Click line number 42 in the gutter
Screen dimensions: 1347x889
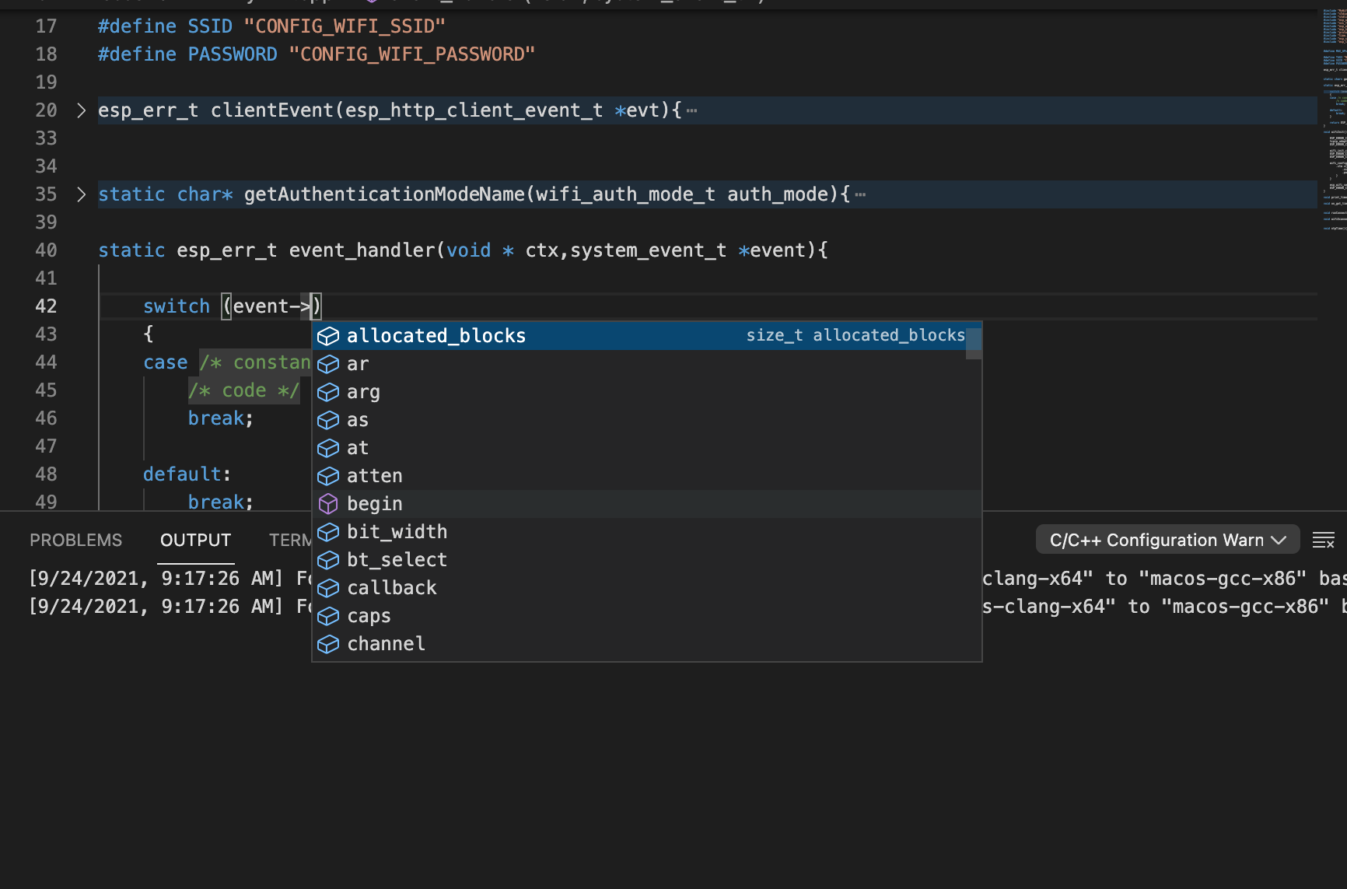coord(46,306)
